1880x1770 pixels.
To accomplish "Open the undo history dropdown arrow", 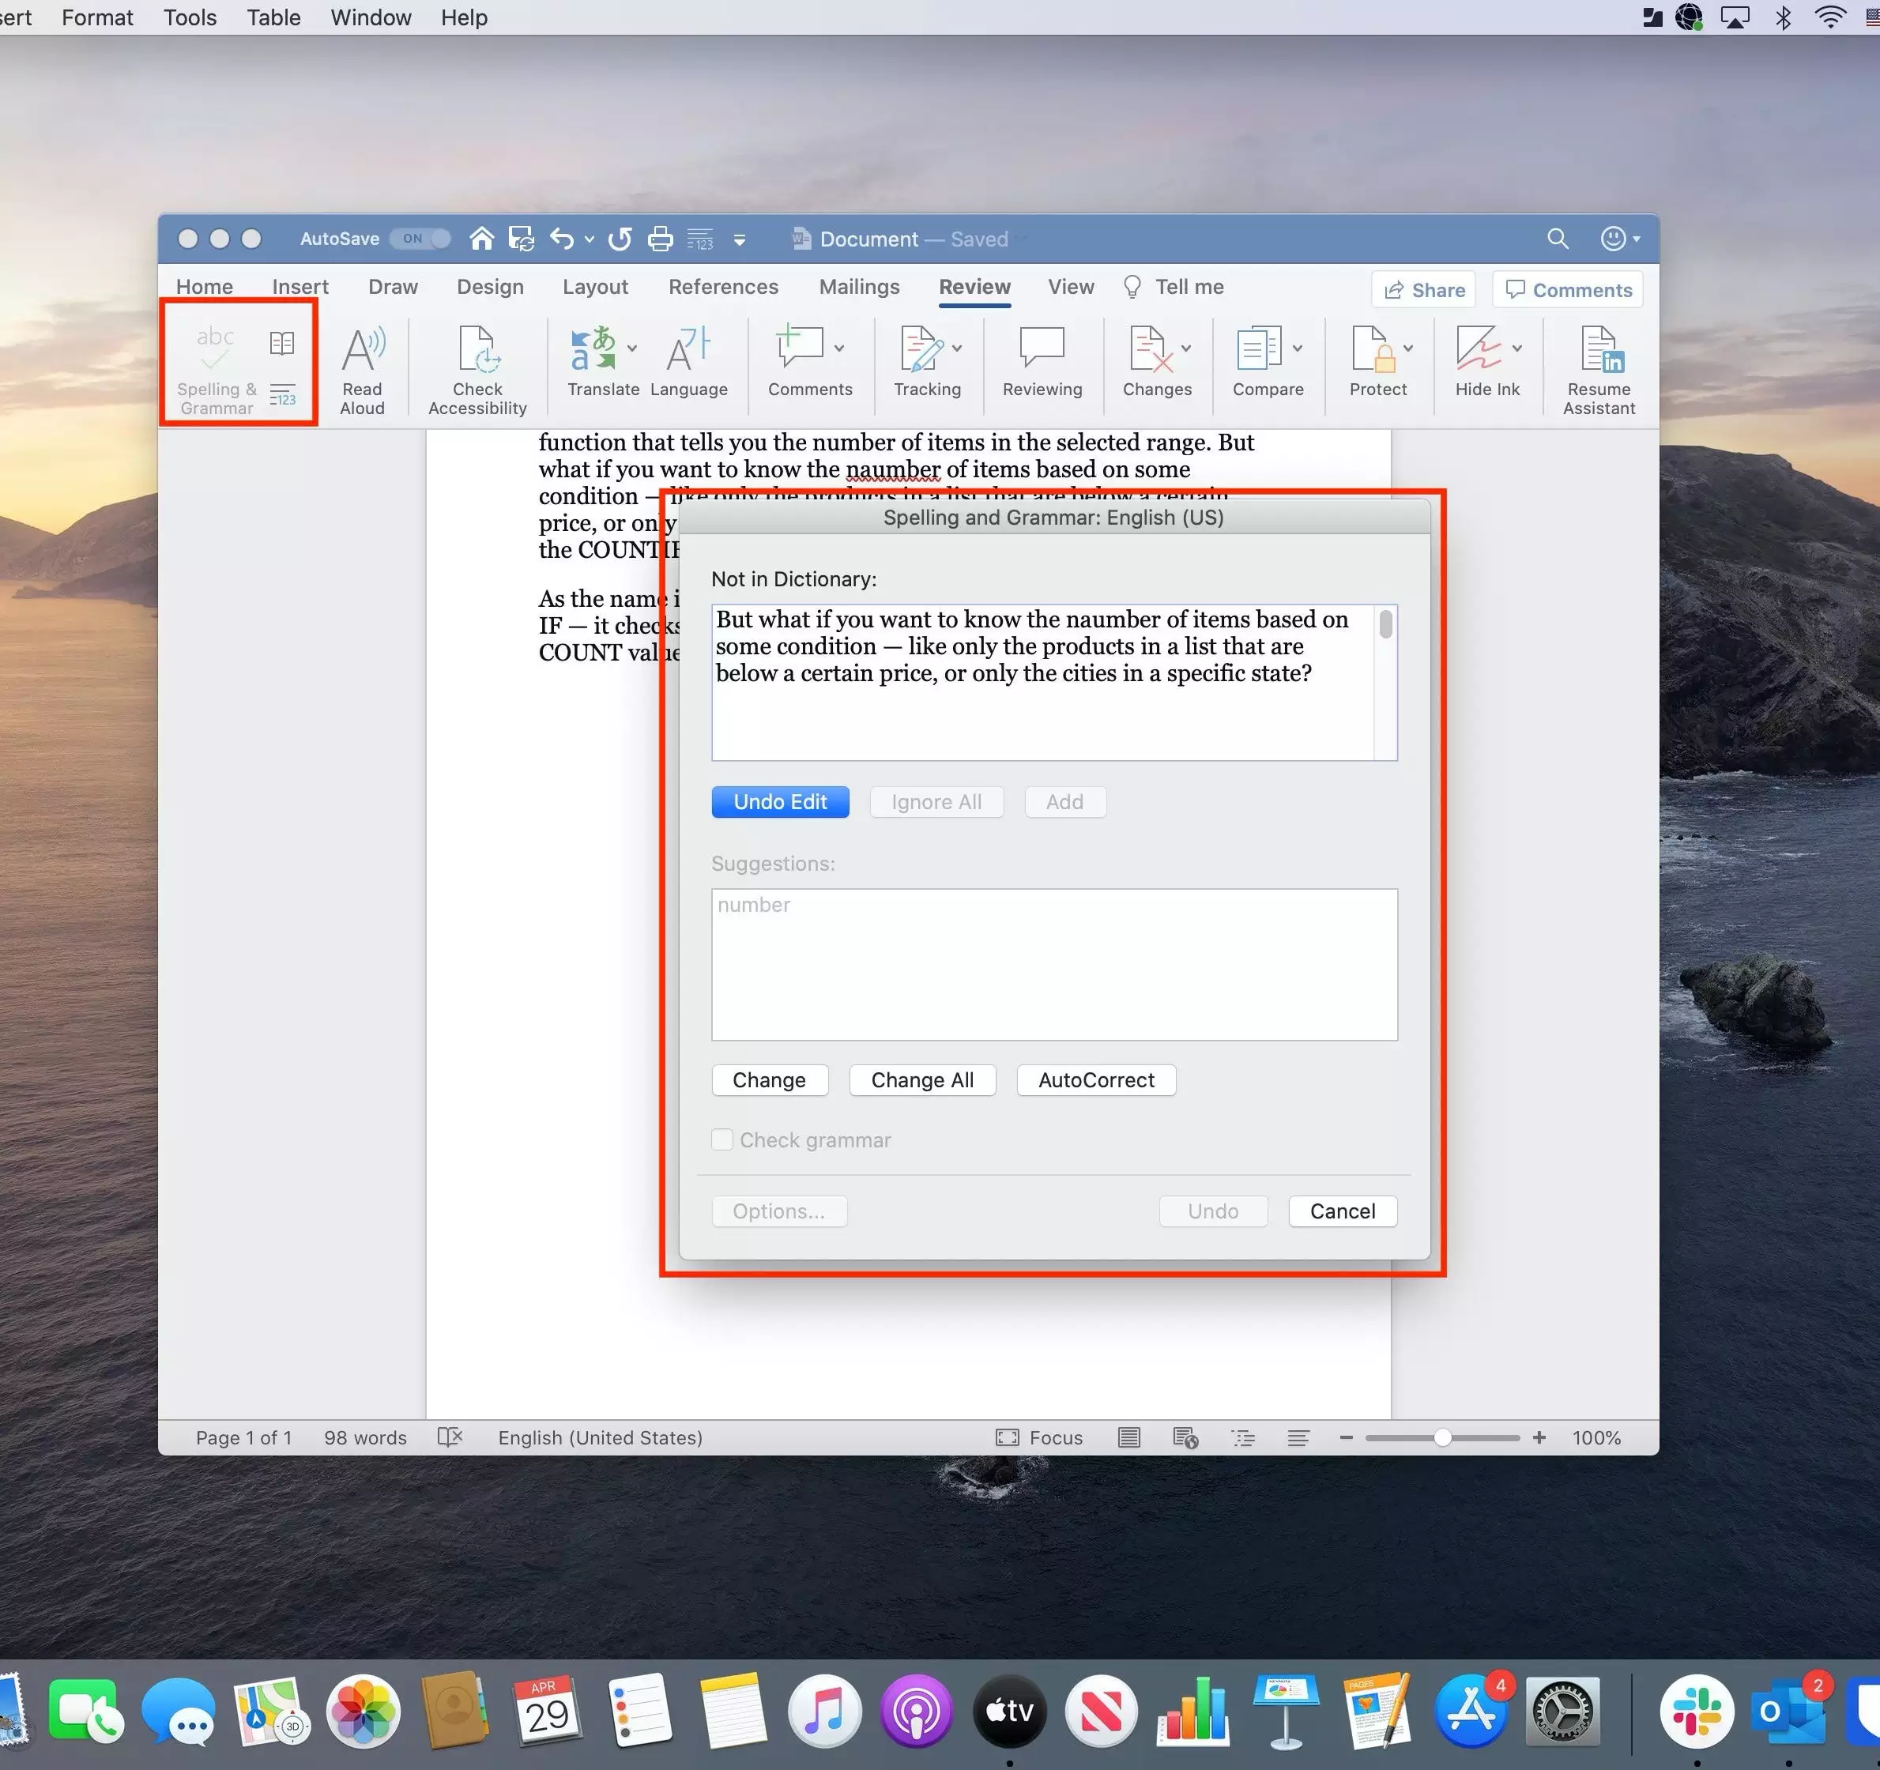I will [590, 240].
